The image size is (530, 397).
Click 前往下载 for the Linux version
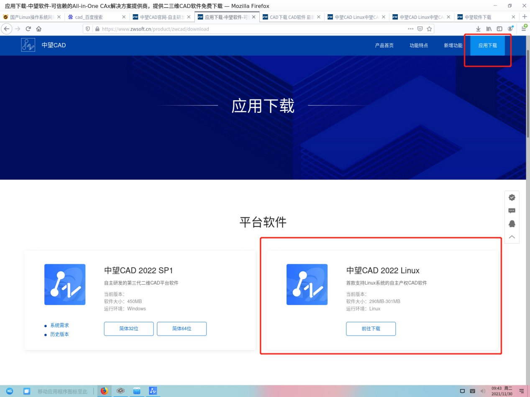coord(371,329)
